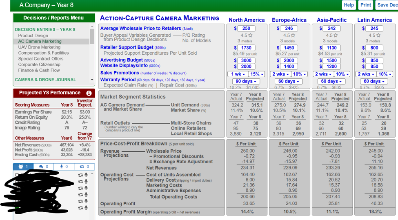The image size is (398, 220).
Task: Open Finance & Cash Flow entry
Action: (x=39, y=70)
